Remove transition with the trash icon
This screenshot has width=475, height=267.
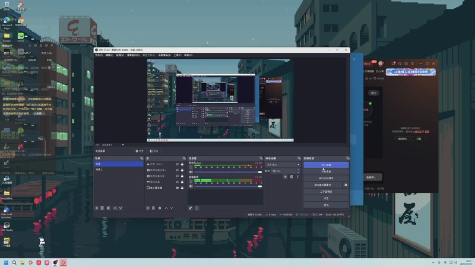coord(292,176)
